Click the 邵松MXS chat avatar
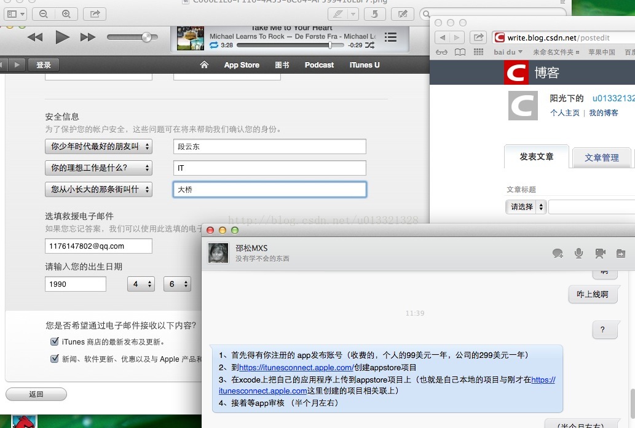Image resolution: width=635 pixels, height=428 pixels. coord(218,253)
